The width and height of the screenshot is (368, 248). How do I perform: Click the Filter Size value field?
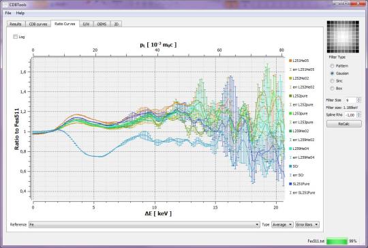[x=350, y=100]
